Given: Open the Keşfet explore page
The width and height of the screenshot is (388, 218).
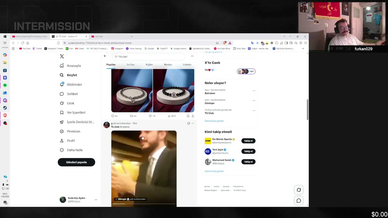Looking at the screenshot, I should click(x=69, y=75).
